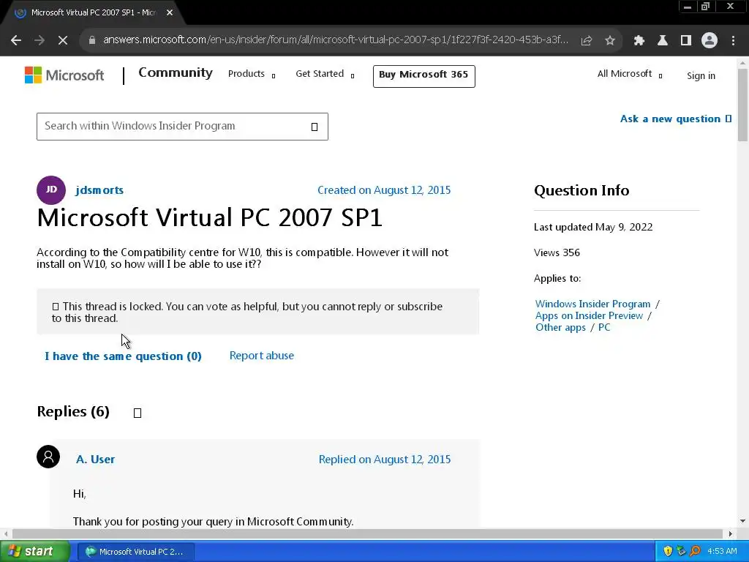Click the icon beside Replies (6)
The image size is (749, 562).
tap(138, 413)
